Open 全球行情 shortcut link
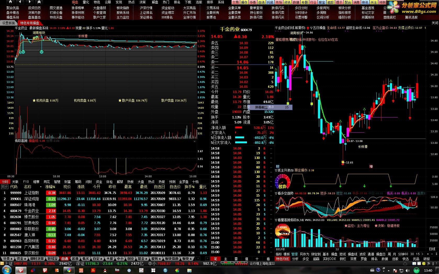Viewport: 439px width, 274px height. coord(189,17)
